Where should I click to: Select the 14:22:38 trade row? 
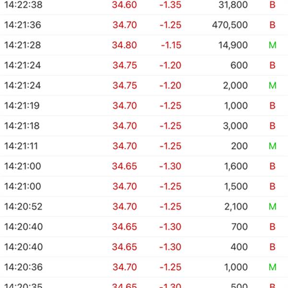144,5
